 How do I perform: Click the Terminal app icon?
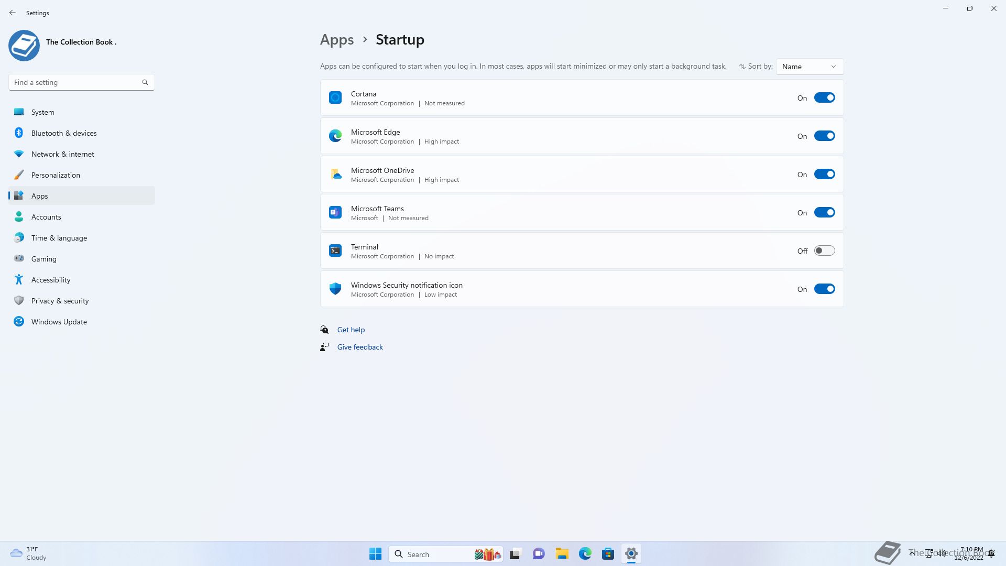(335, 251)
